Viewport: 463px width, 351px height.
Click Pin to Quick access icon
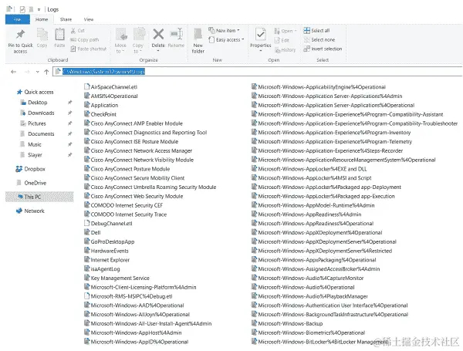click(x=20, y=35)
